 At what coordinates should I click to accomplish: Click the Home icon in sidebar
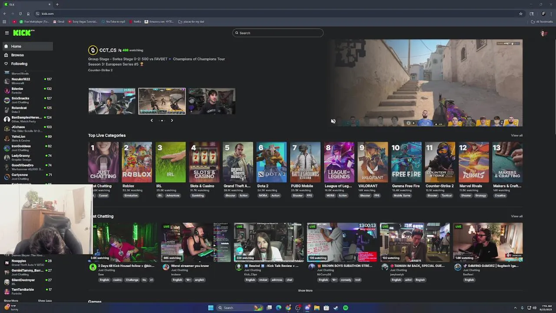(x=6, y=46)
